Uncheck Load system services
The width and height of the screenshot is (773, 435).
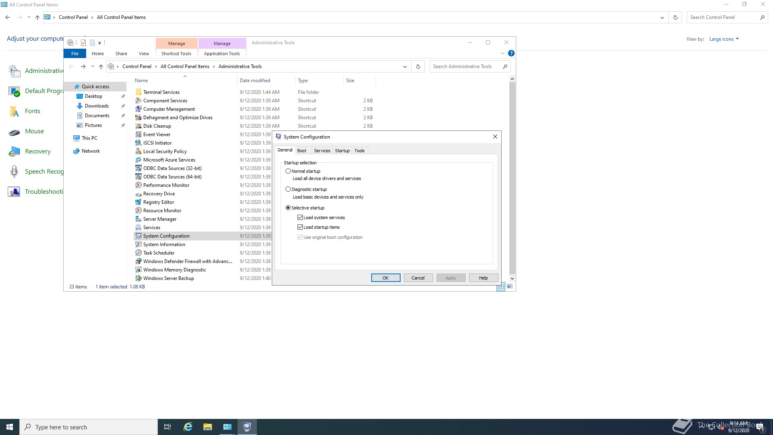pyautogui.click(x=300, y=217)
